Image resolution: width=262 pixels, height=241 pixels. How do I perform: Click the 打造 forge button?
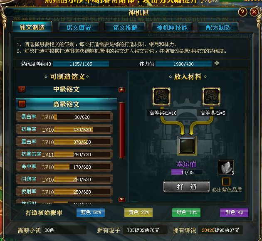(x=186, y=187)
